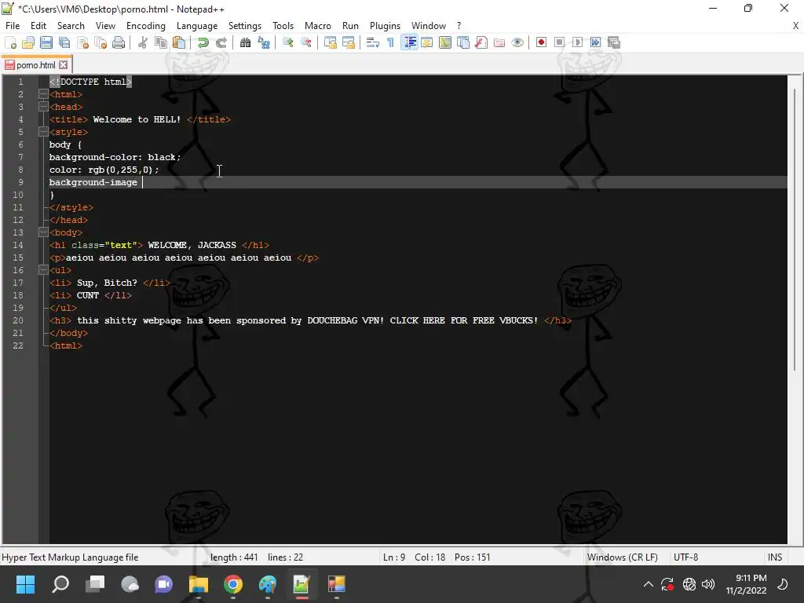Start macro recording with red Record button
804x603 pixels.
pyautogui.click(x=541, y=42)
